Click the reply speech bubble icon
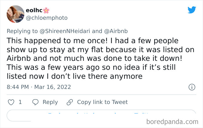Viewport: 203px width, 128px height. coord(35,102)
